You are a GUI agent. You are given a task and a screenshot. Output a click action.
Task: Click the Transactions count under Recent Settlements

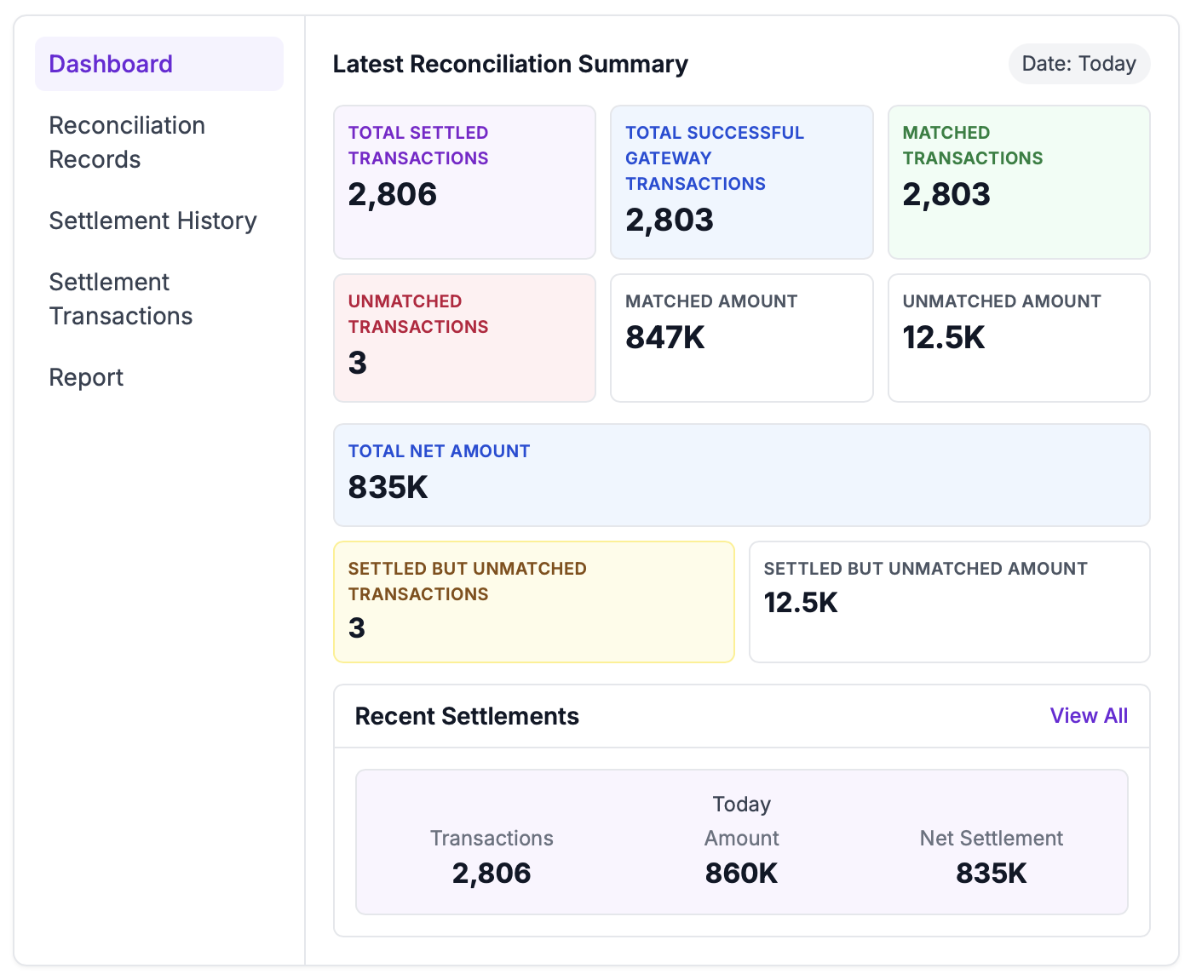point(492,872)
